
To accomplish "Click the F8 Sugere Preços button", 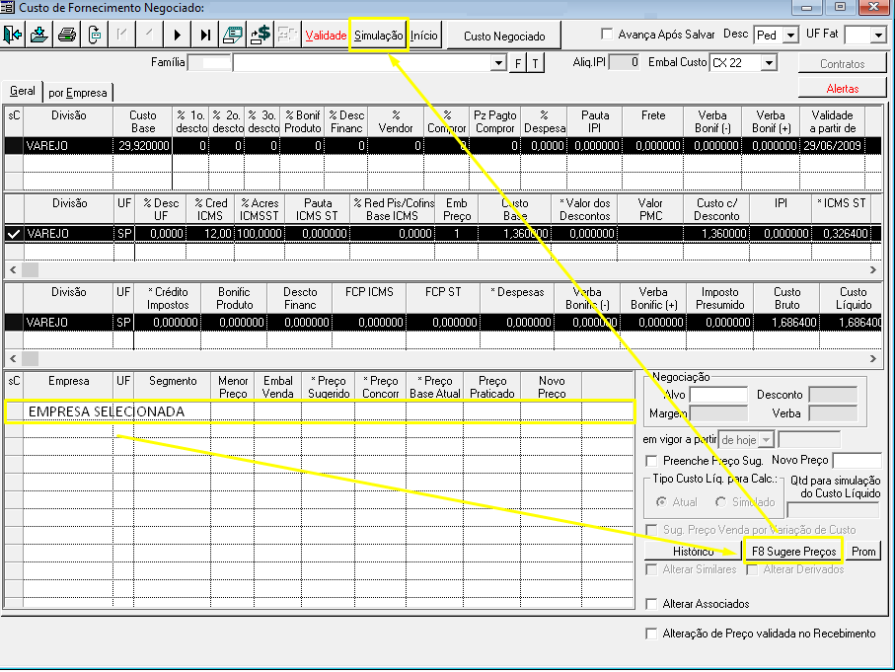I will pos(793,551).
